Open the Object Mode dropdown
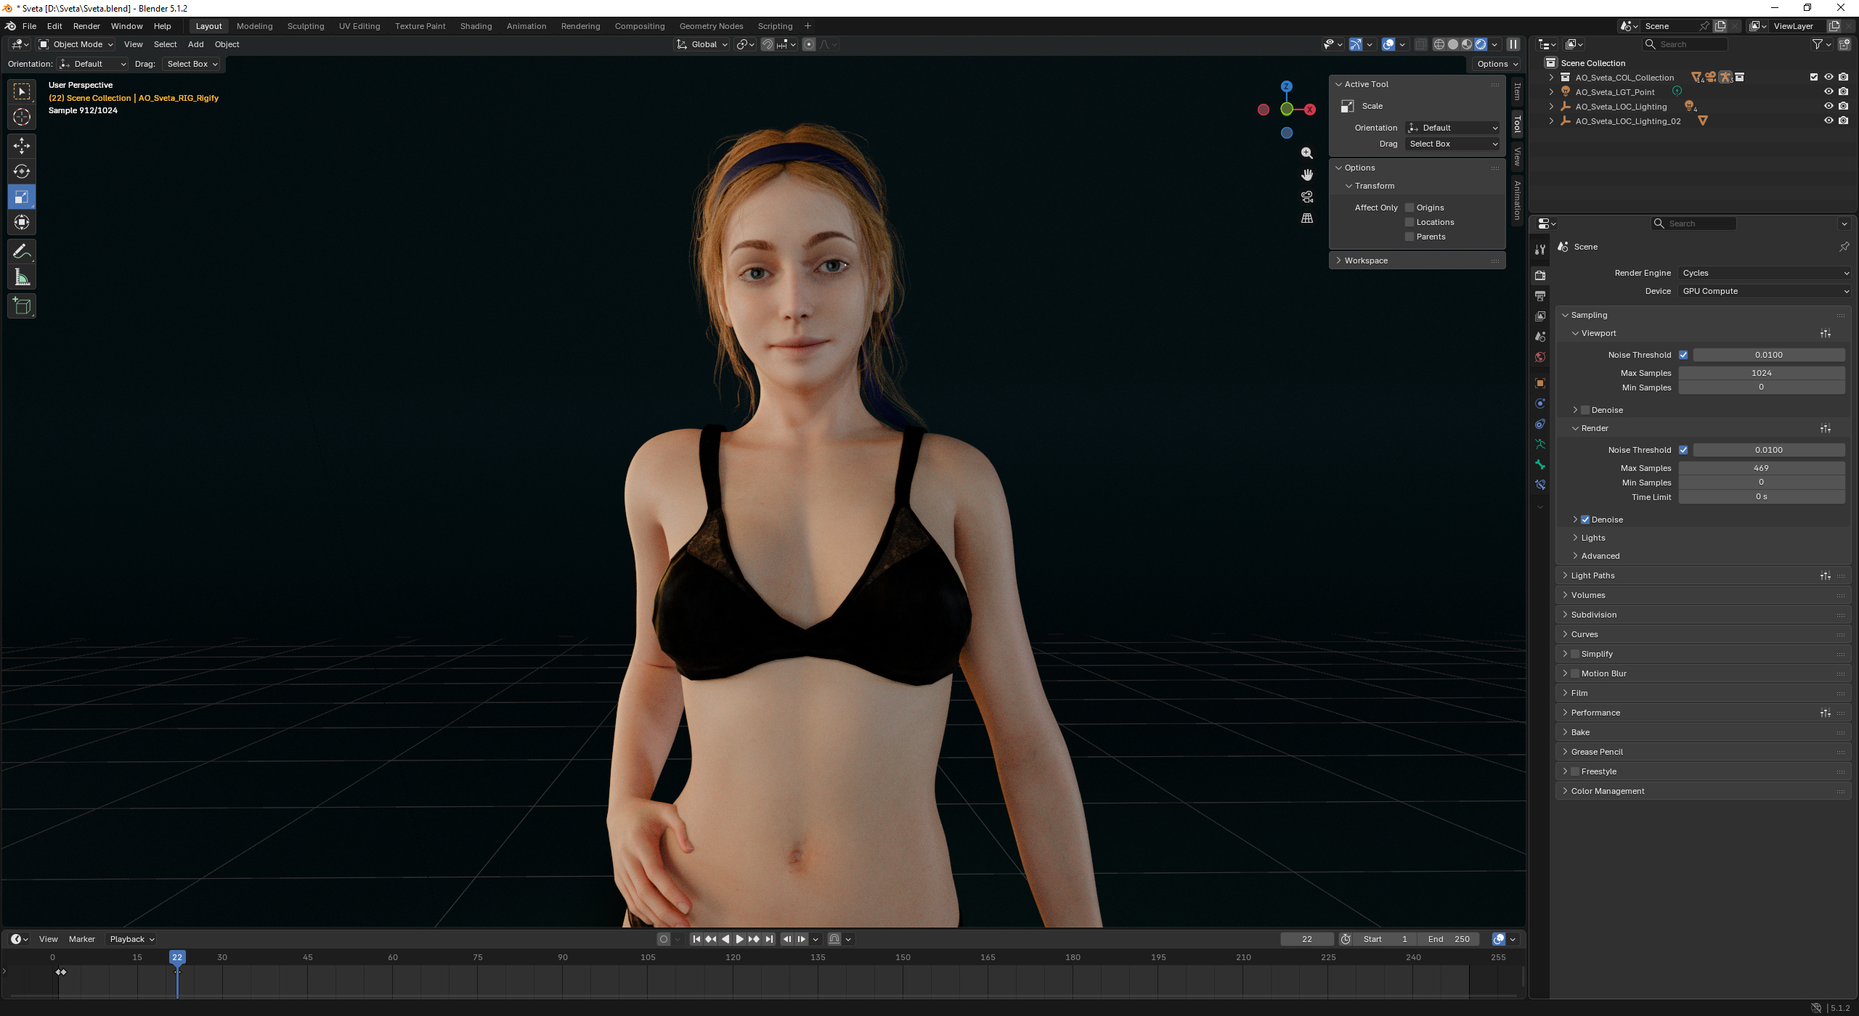The image size is (1859, 1016). click(x=76, y=44)
